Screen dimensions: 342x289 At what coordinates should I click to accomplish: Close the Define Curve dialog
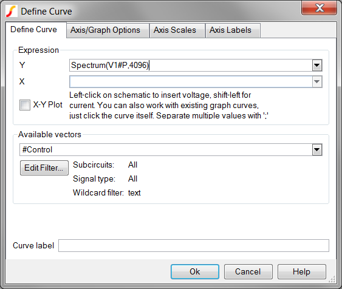[319, 8]
